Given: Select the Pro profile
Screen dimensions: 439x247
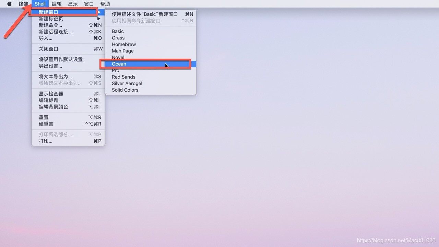Looking at the screenshot, I should (150, 70).
